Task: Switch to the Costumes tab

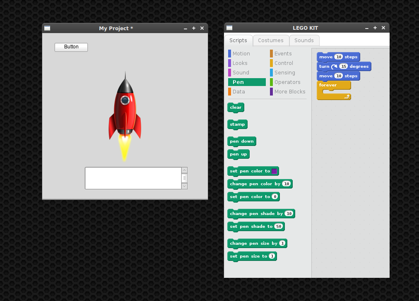Action: coord(270,40)
